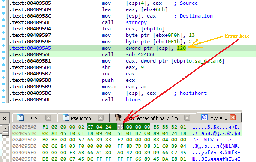Click the operand [ebp+to.sa_data+6]
Viewport: 256px width, 162px height.
(x=197, y=61)
